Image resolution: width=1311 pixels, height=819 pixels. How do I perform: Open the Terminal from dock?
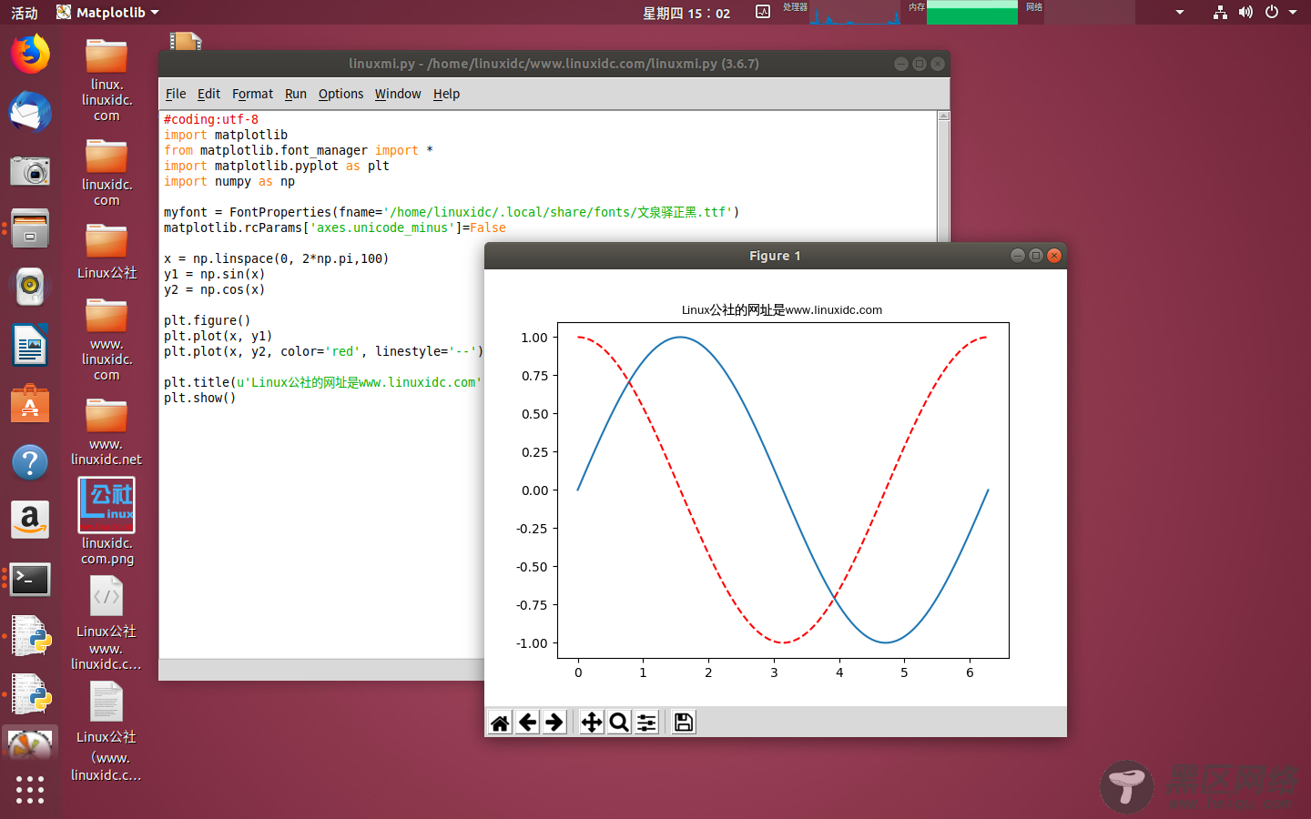tap(30, 579)
